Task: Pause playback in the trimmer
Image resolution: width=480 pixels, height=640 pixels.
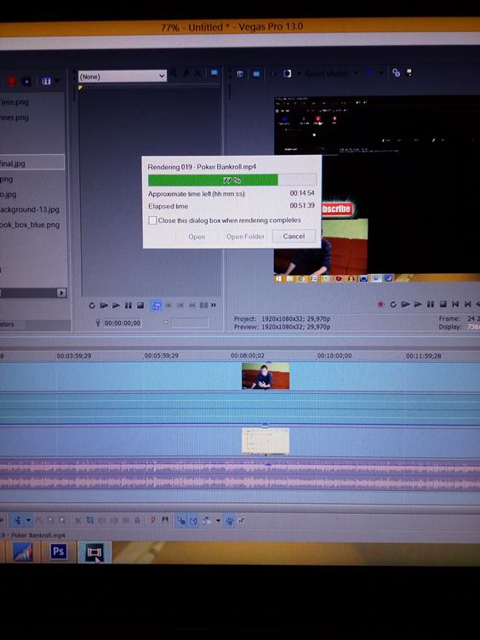Action: [129, 306]
